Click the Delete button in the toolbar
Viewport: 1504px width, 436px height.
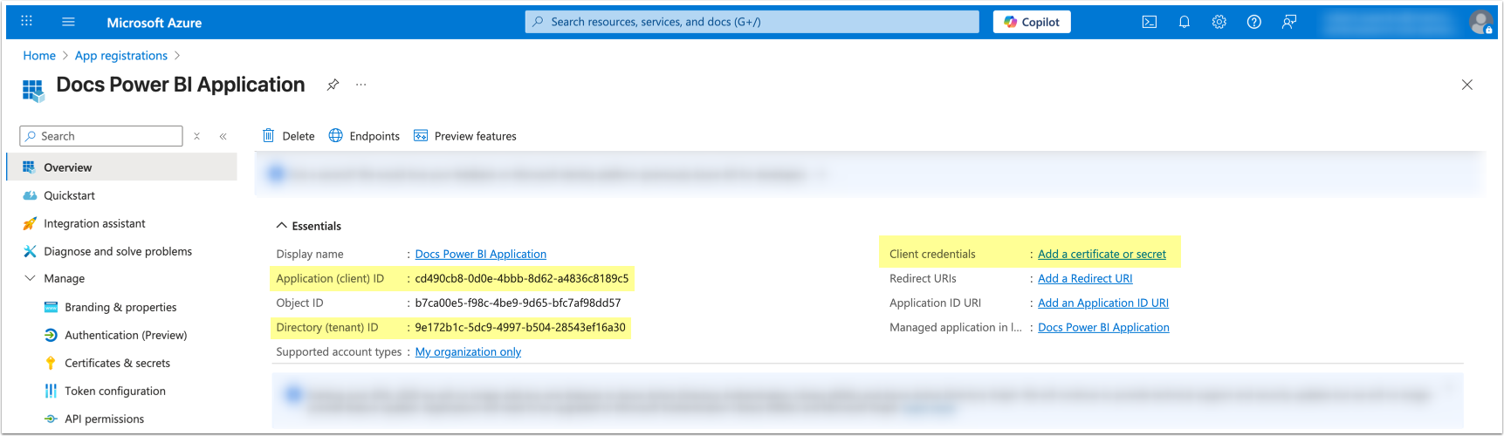click(289, 136)
